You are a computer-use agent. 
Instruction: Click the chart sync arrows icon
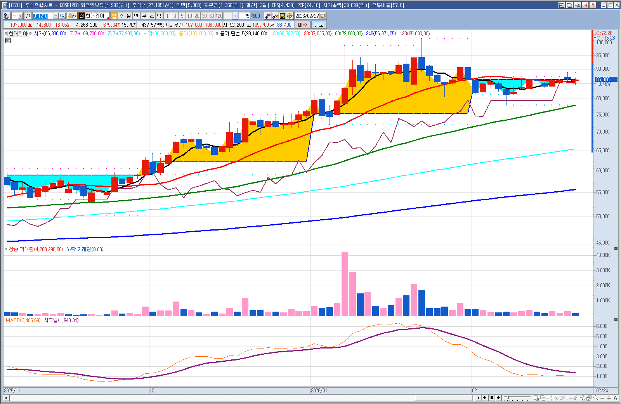(x=268, y=16)
